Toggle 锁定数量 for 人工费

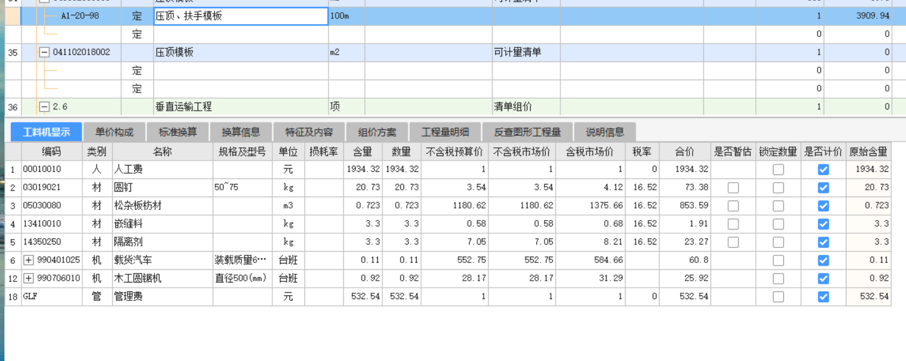778,169
